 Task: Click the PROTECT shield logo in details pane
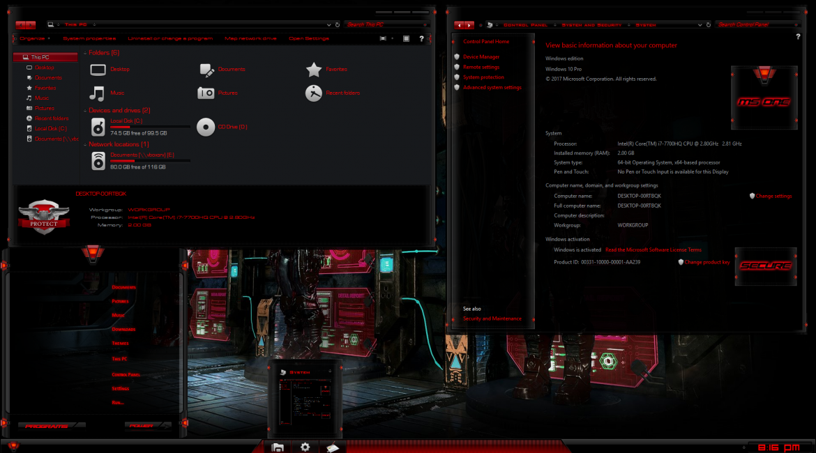(44, 216)
